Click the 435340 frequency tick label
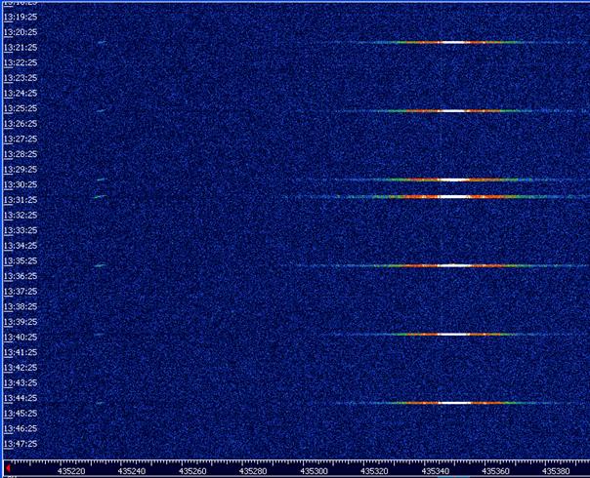This screenshot has height=478, width=590. (x=436, y=471)
